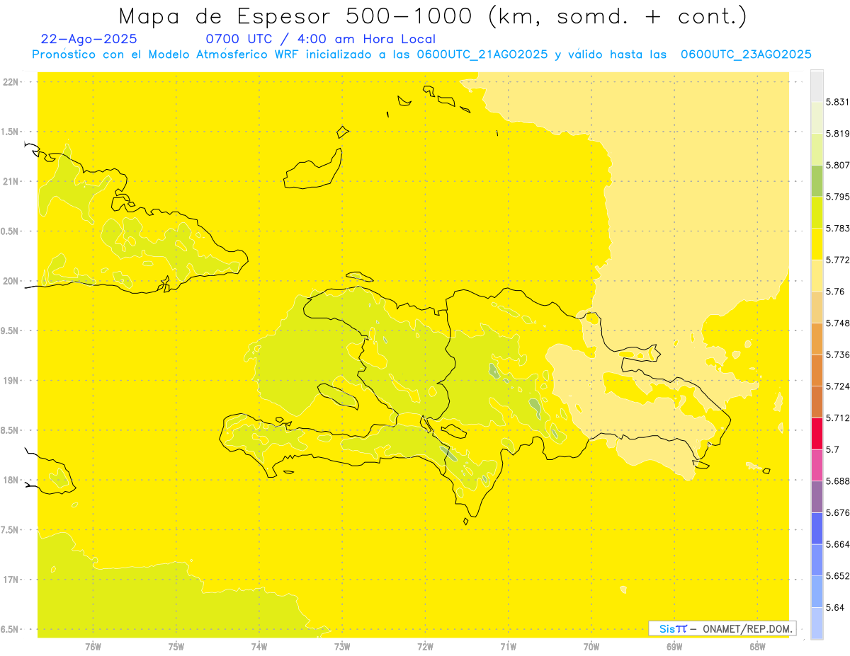The image size is (850, 656).
Task: Click the longitude label "76W"
Action: [x=93, y=646]
